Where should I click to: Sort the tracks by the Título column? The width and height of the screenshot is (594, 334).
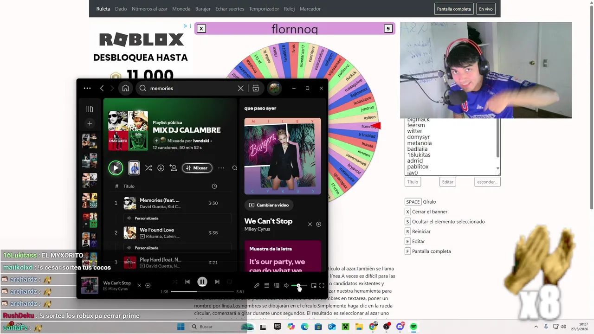[129, 186]
